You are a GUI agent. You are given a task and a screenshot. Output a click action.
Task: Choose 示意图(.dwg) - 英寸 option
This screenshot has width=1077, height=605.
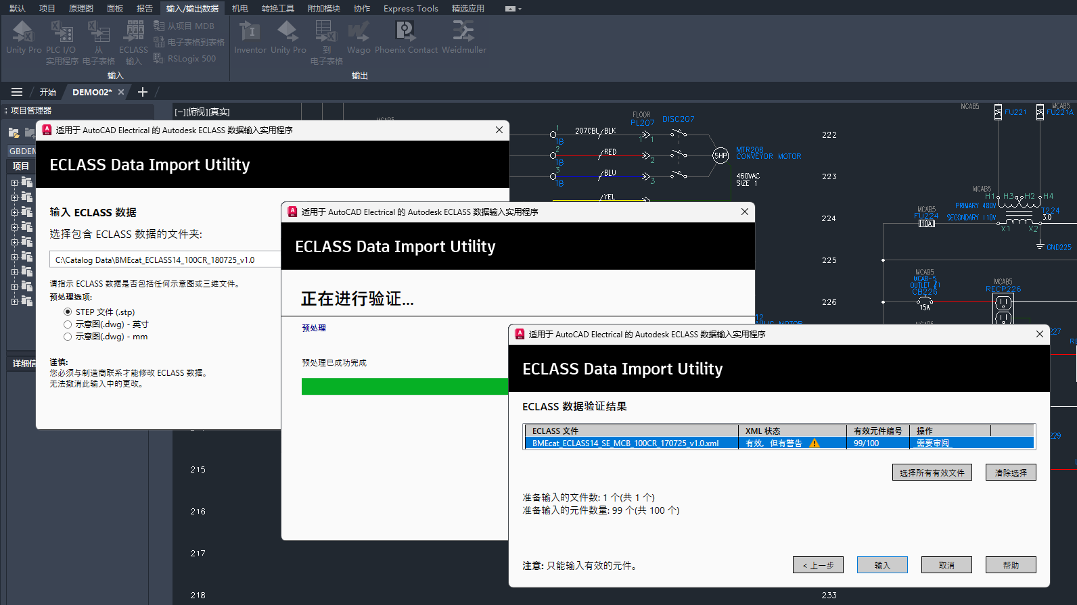(x=68, y=324)
